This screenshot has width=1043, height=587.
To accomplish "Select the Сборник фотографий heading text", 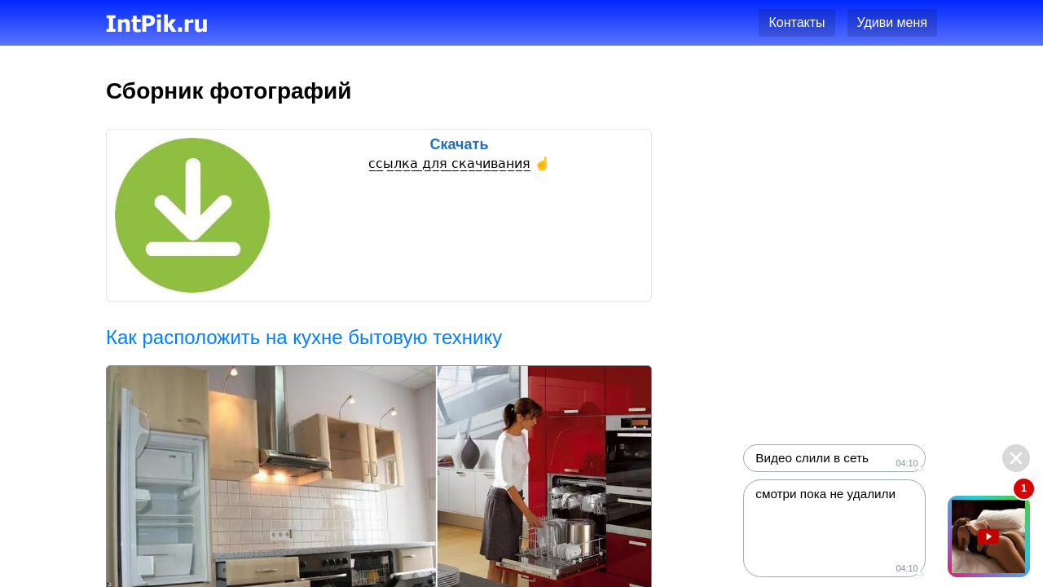I will pos(228,91).
